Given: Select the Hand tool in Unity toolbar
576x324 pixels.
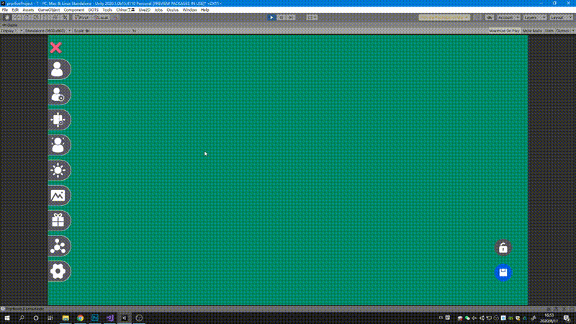Looking at the screenshot, I should coord(7,17).
